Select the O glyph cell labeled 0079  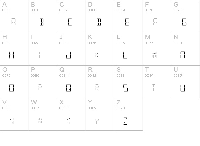click(x=14, y=81)
